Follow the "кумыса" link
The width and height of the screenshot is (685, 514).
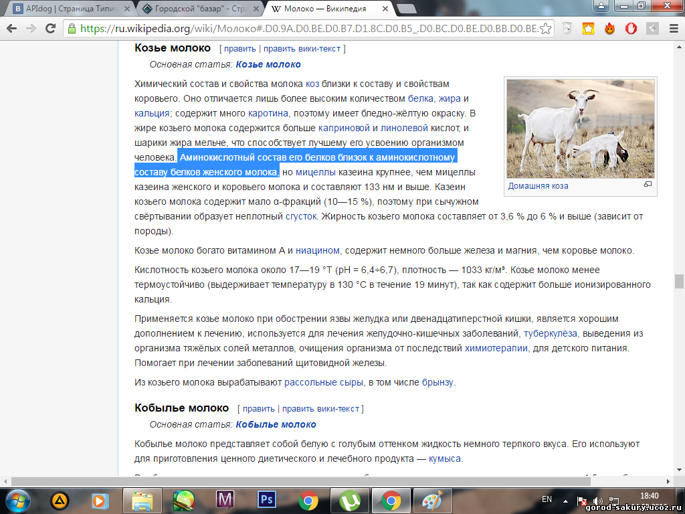pyautogui.click(x=444, y=458)
